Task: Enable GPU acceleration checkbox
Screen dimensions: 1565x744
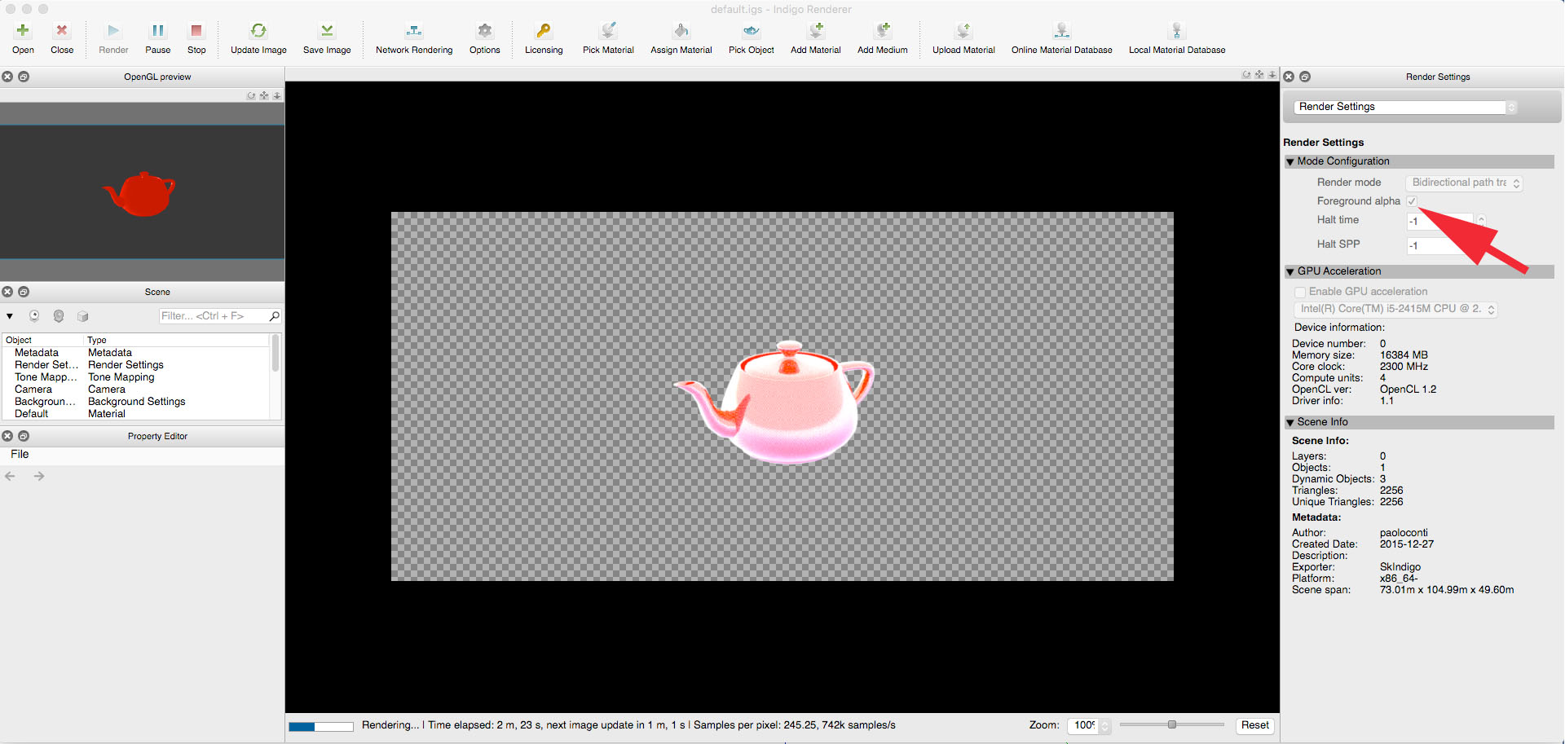Action: (x=1300, y=292)
